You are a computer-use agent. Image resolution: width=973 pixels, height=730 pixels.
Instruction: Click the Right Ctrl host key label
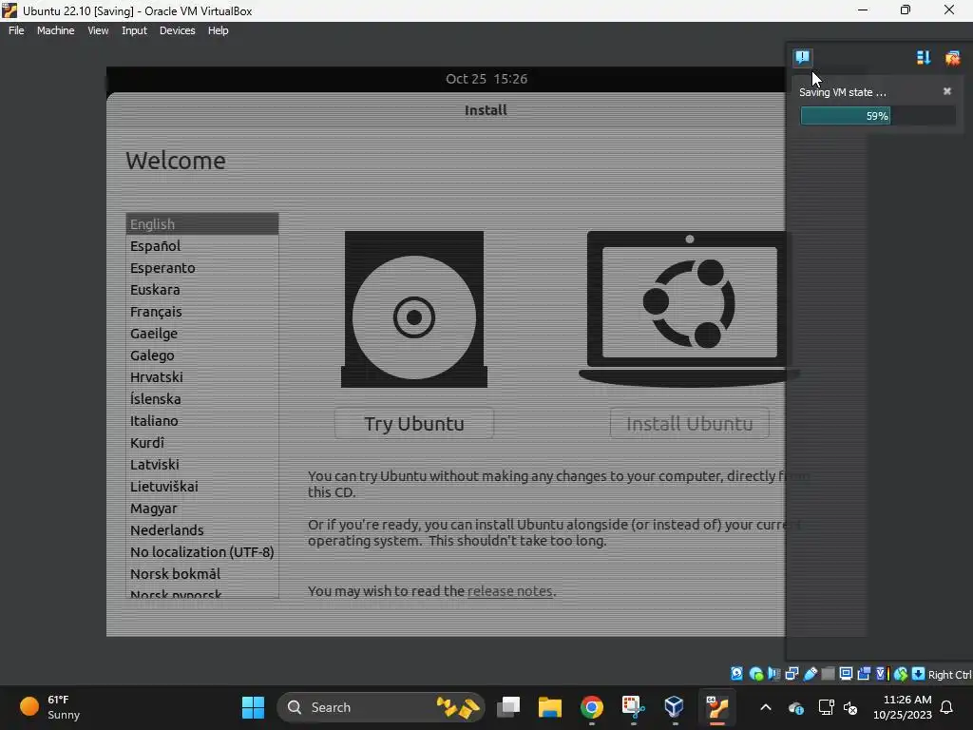tap(949, 674)
